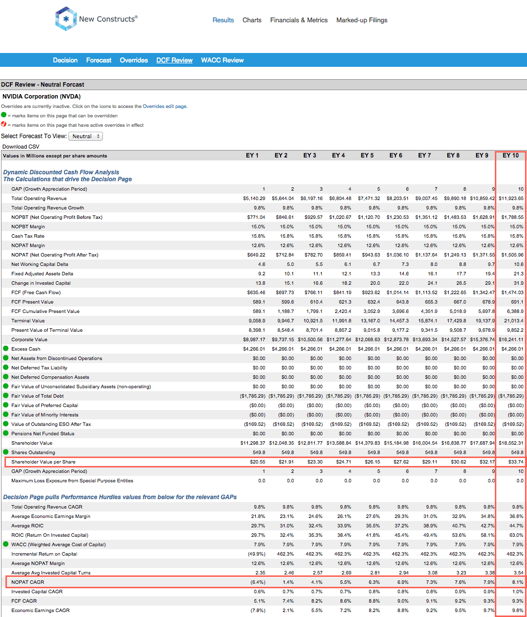Open the Results tab

pos(223,20)
